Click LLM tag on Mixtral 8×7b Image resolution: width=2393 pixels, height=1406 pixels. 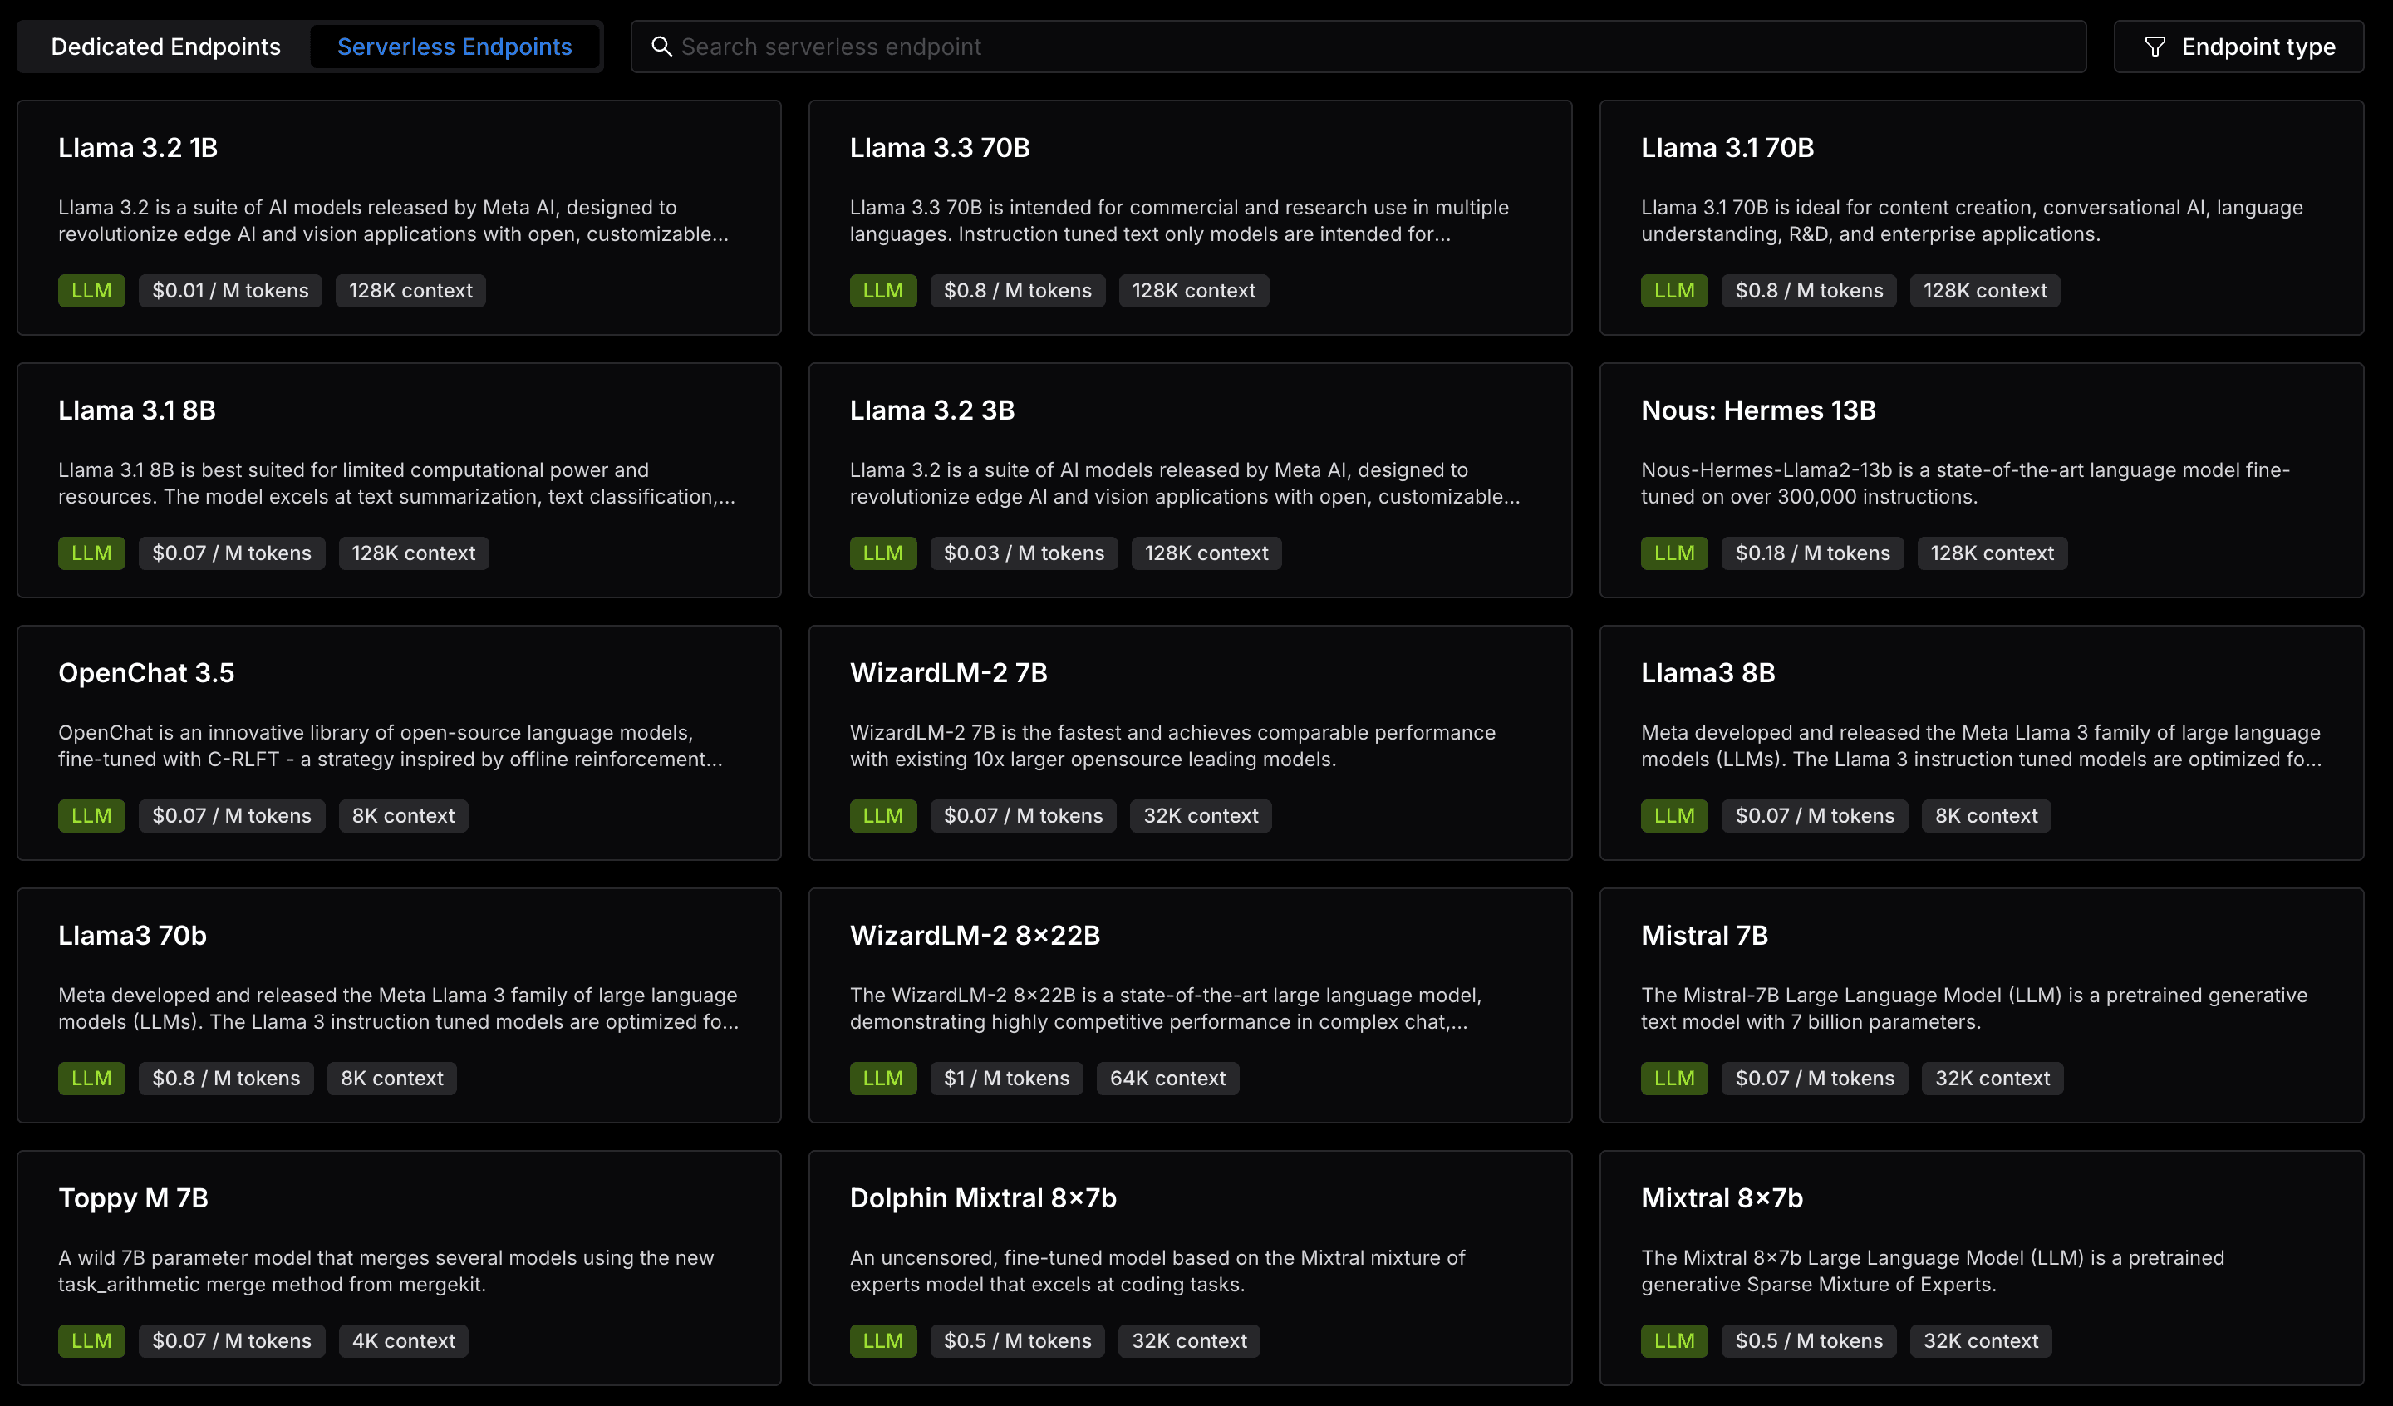pyautogui.click(x=1674, y=1340)
